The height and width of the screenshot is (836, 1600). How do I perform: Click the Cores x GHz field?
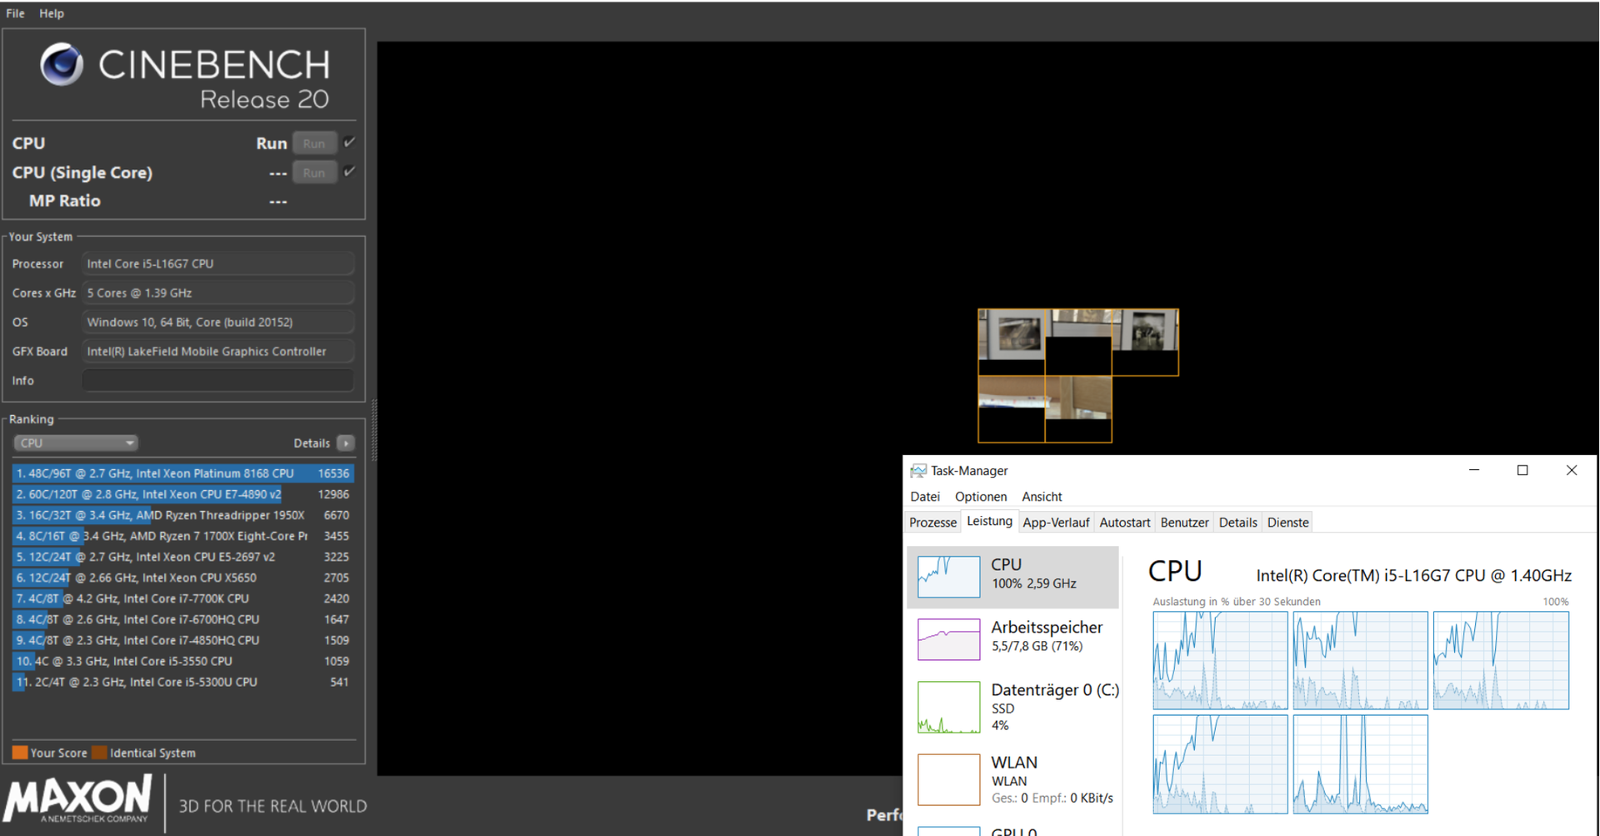pos(217,293)
